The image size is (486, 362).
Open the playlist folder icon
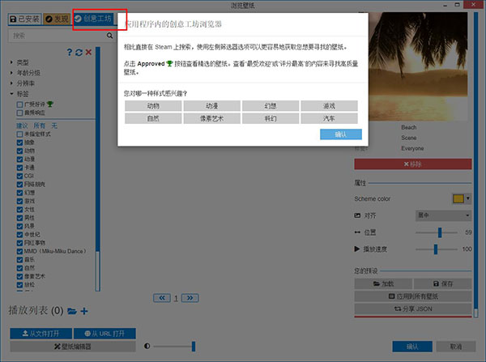click(x=72, y=311)
